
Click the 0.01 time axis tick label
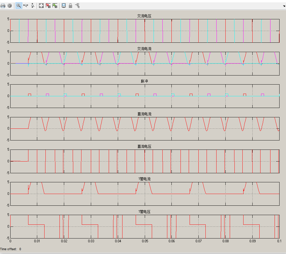click(x=37, y=241)
